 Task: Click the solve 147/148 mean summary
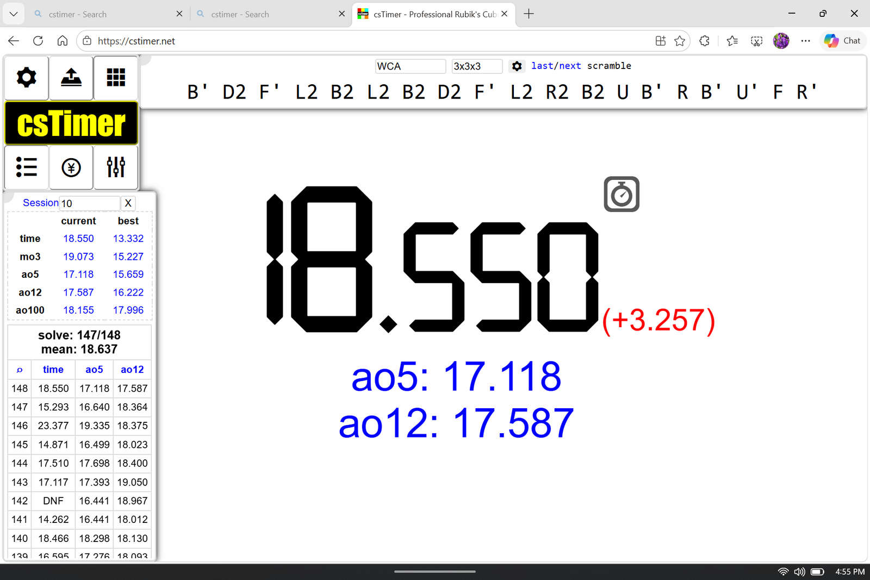pyautogui.click(x=79, y=342)
